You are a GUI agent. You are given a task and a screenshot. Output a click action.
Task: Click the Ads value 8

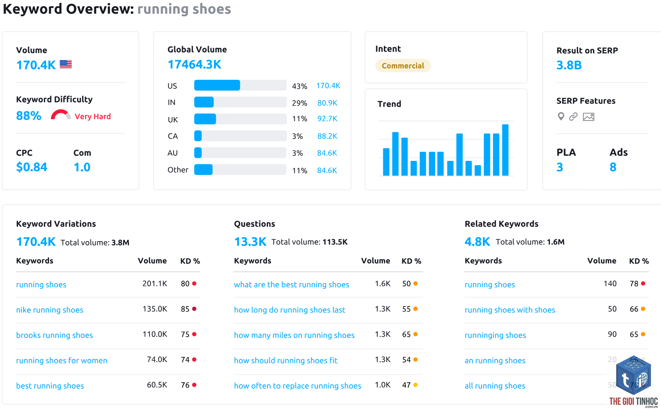613,167
